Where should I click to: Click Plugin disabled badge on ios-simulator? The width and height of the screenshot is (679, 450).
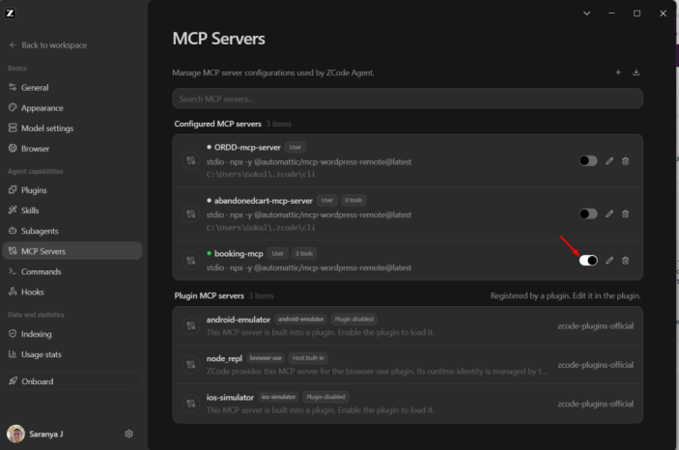(x=325, y=397)
